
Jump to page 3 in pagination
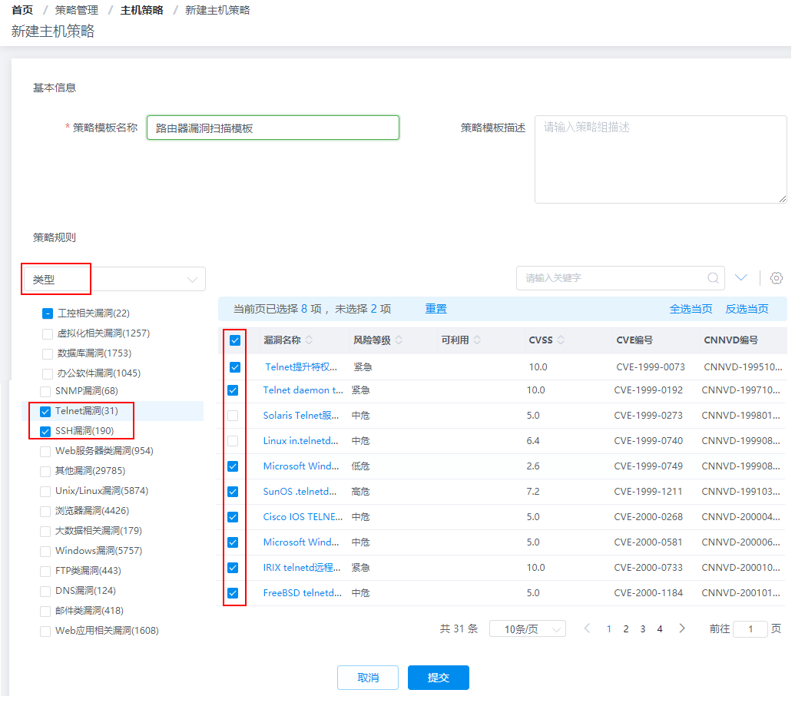click(x=643, y=629)
